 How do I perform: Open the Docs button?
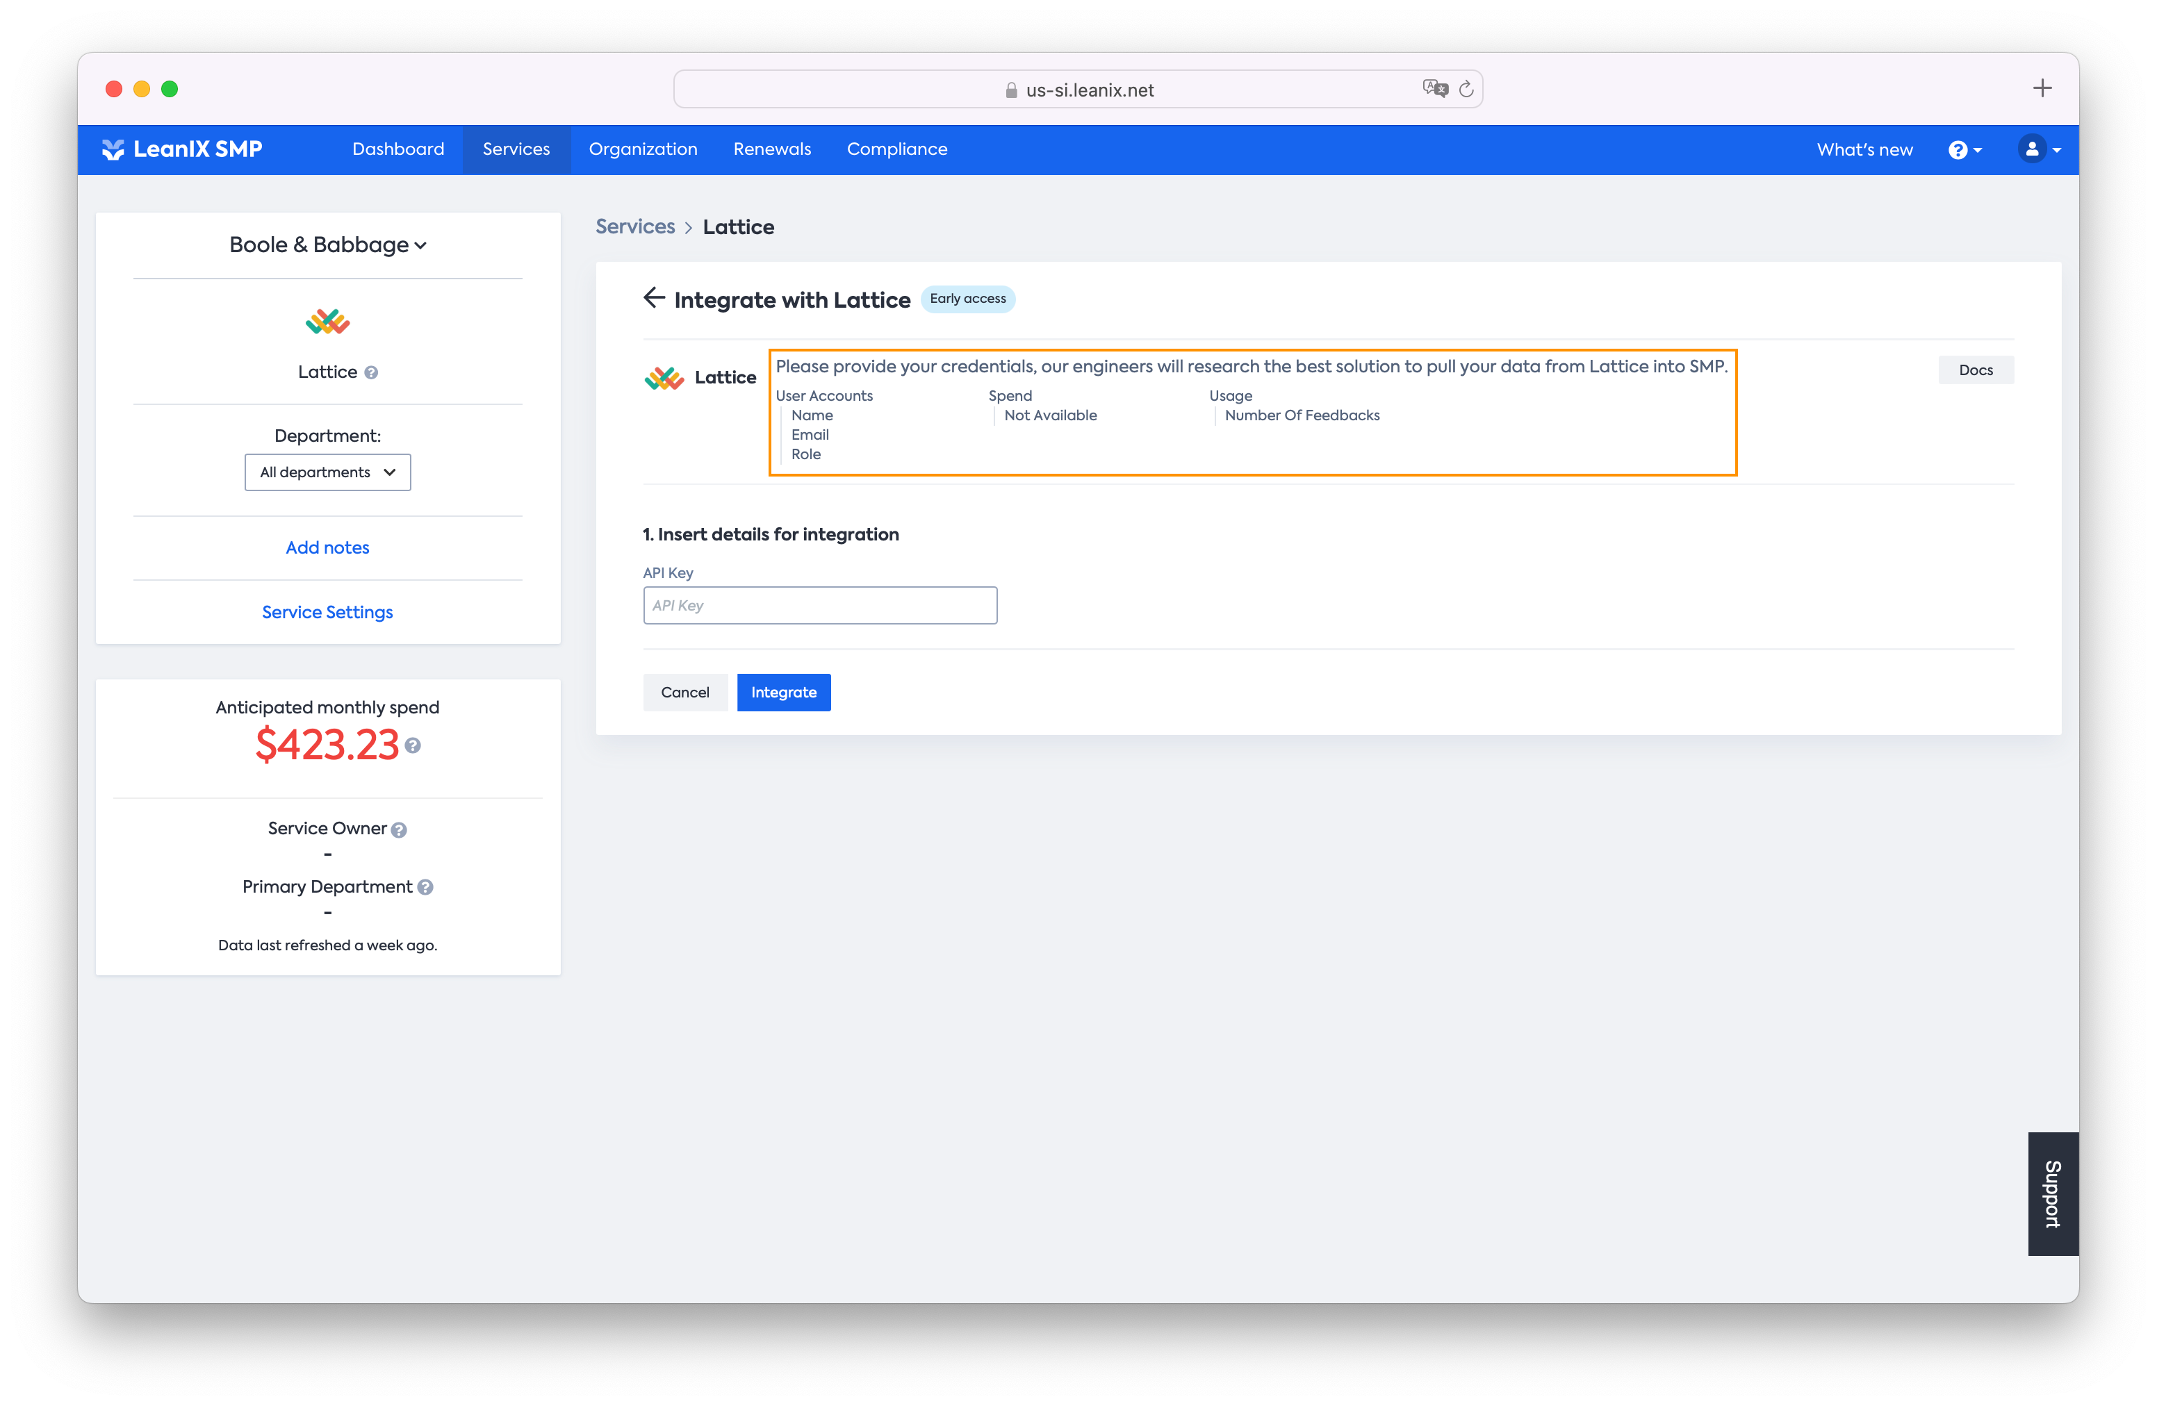click(1976, 370)
